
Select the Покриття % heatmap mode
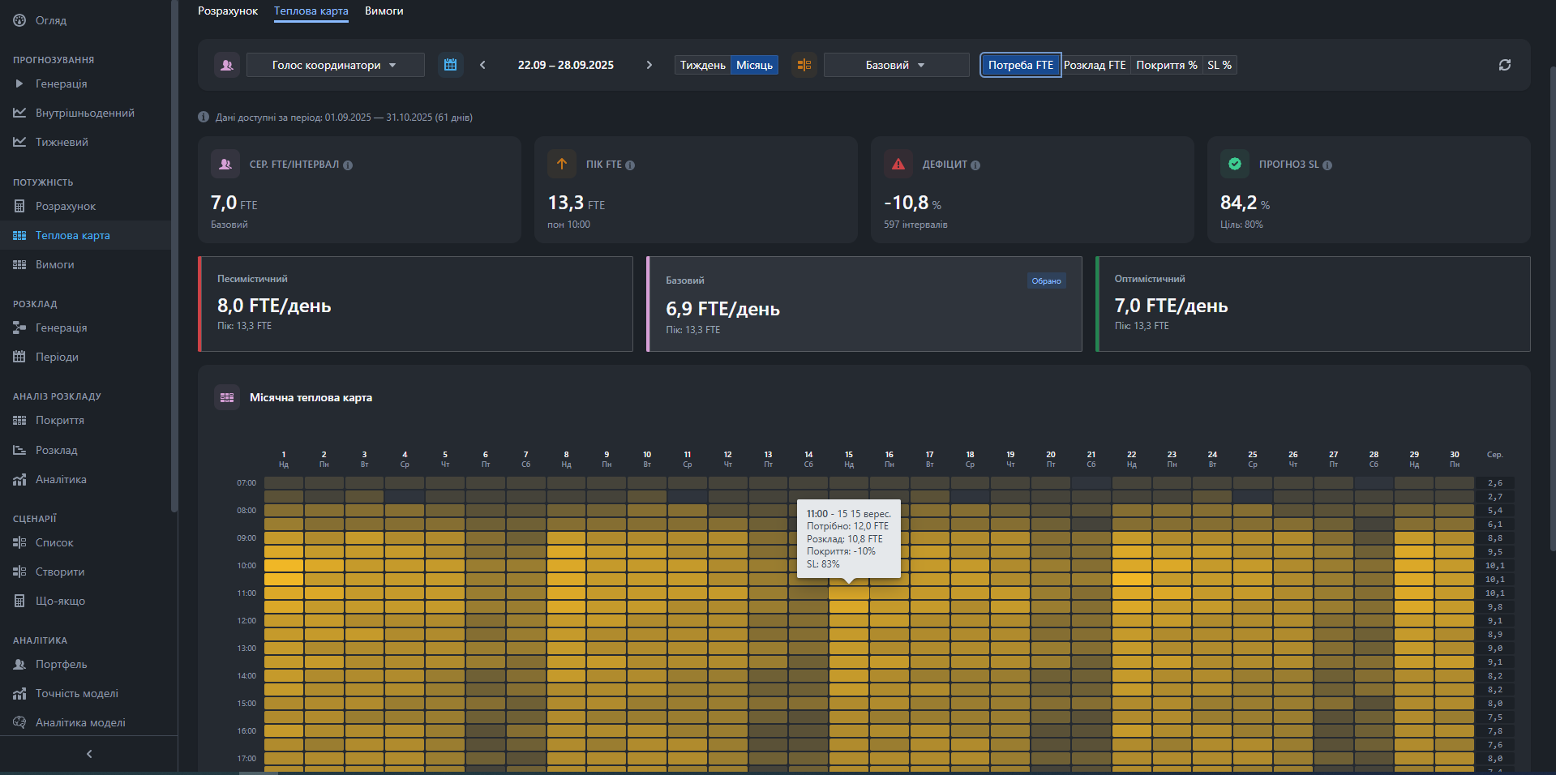point(1166,65)
